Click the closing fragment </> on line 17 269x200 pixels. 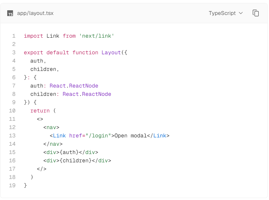[x=42, y=169]
